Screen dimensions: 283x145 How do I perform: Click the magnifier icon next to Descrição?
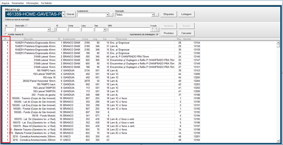point(26,26)
